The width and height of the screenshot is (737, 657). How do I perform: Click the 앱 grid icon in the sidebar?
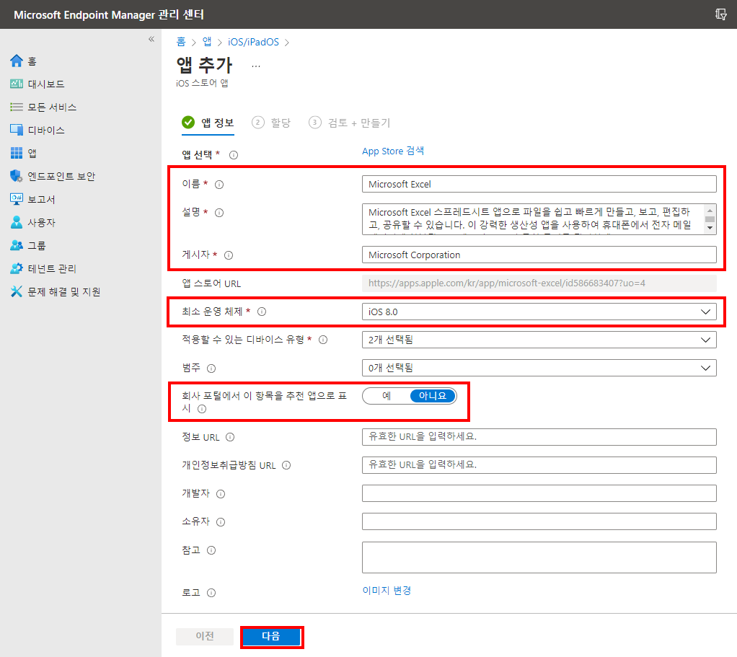coord(17,153)
